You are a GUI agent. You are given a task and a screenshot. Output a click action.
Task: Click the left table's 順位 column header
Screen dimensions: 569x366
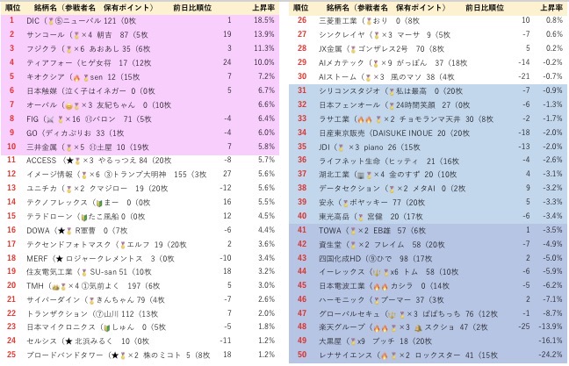(x=12, y=8)
